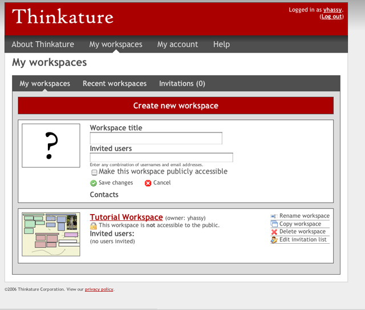
Task: Click the Thinkature logo title
Action: point(63,17)
